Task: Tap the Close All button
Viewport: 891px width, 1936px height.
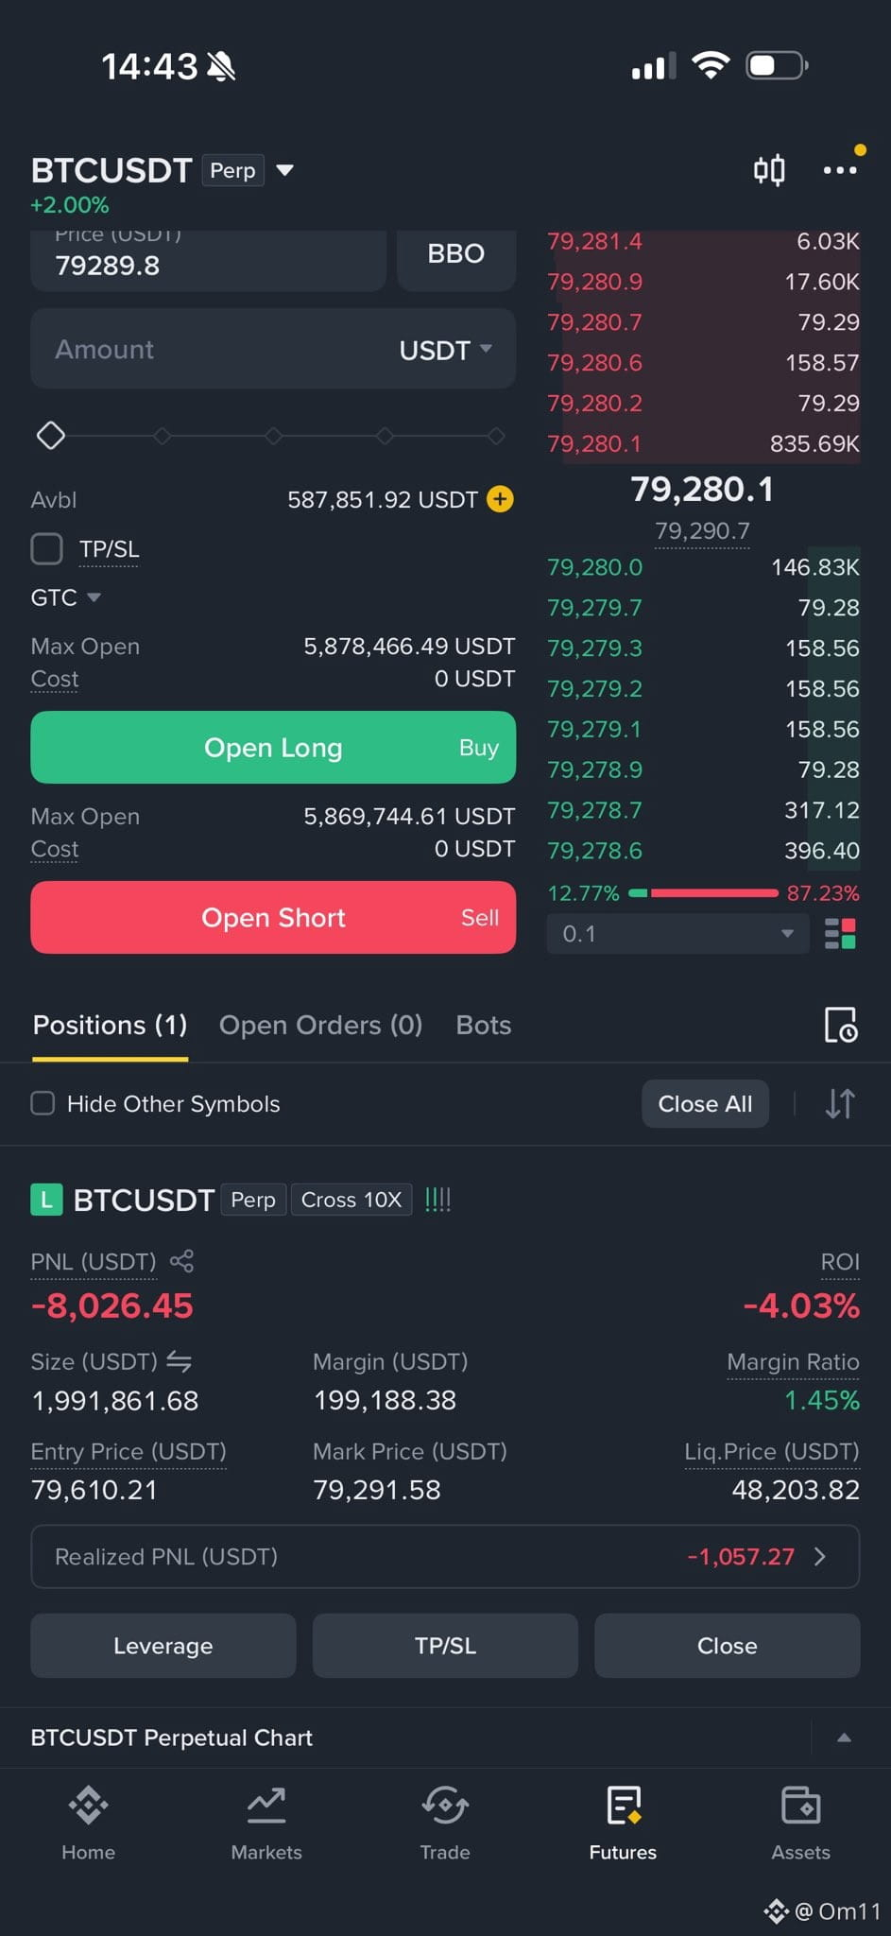Action: (705, 1103)
